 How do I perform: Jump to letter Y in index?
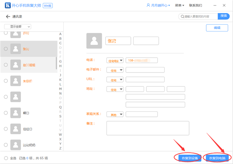60,144
